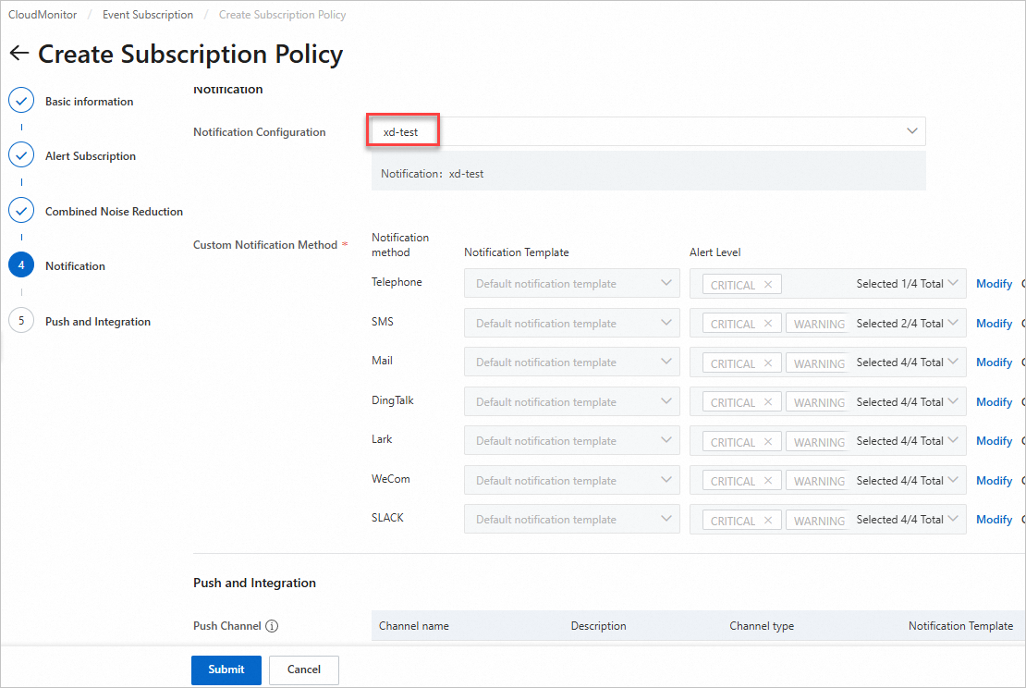Click the Combined Noise Reduction step checkmark circle
1026x688 pixels.
click(x=21, y=211)
